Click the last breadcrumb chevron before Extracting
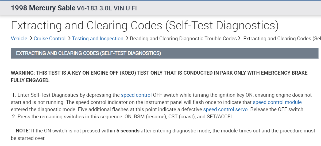 point(239,39)
